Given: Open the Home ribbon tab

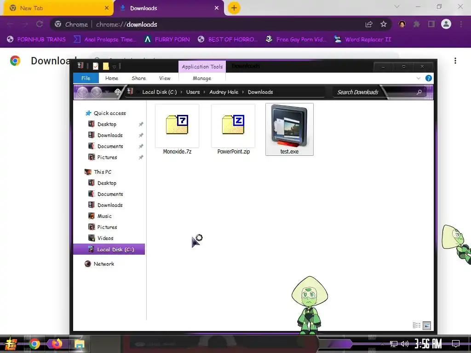Looking at the screenshot, I should tap(112, 78).
